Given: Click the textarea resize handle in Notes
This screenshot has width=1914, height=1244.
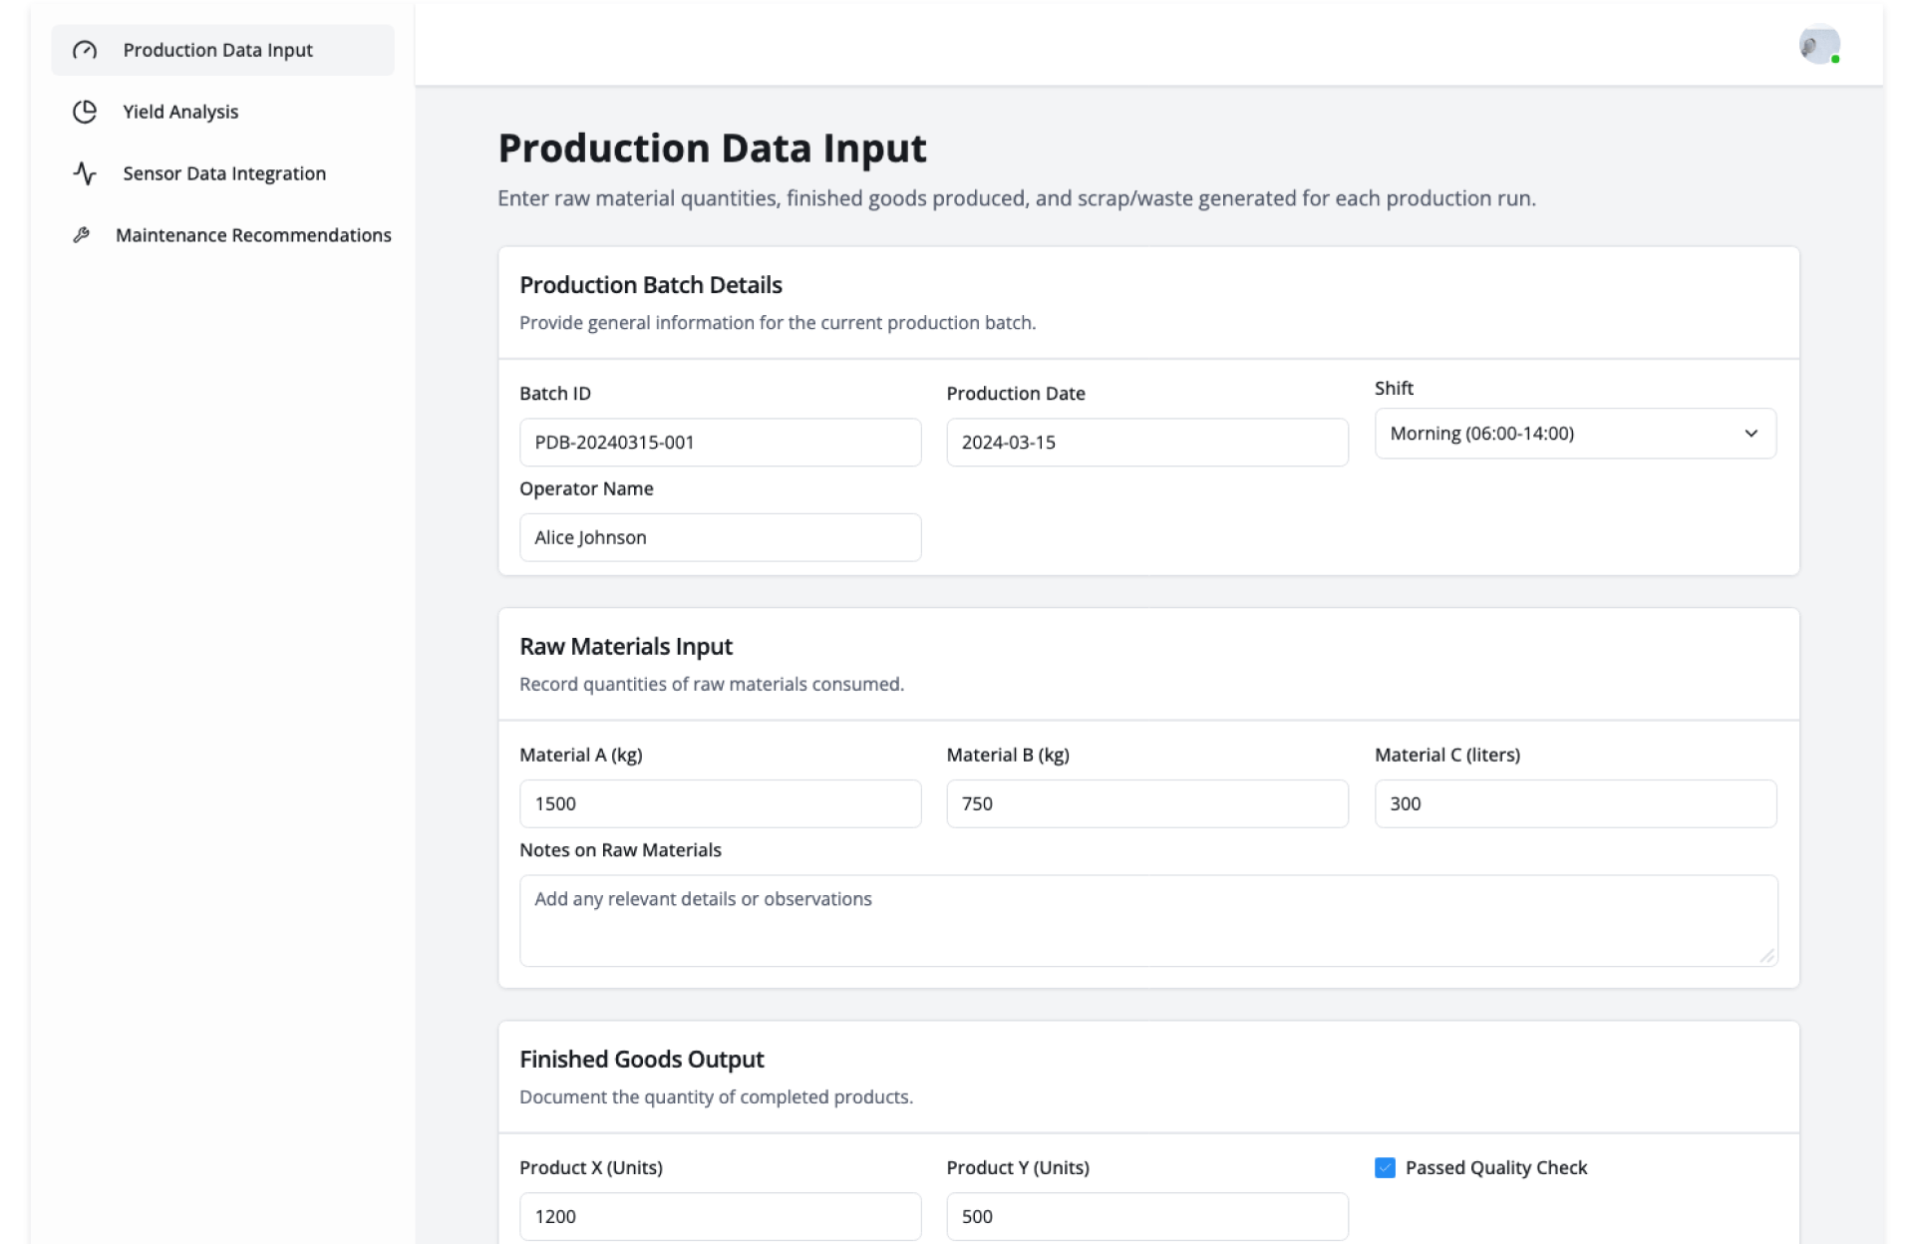Looking at the screenshot, I should [1766, 956].
